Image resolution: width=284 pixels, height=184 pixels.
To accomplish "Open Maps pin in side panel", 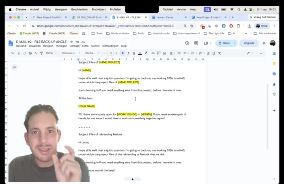I will click(274, 94).
